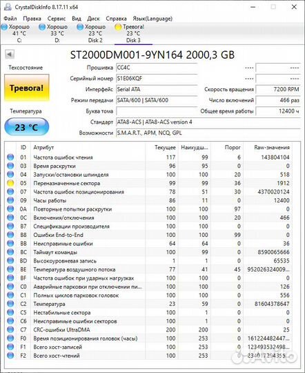The height and width of the screenshot is (373, 305).
Task: Click the yellow Тревога! health status button
Action: 27,88
